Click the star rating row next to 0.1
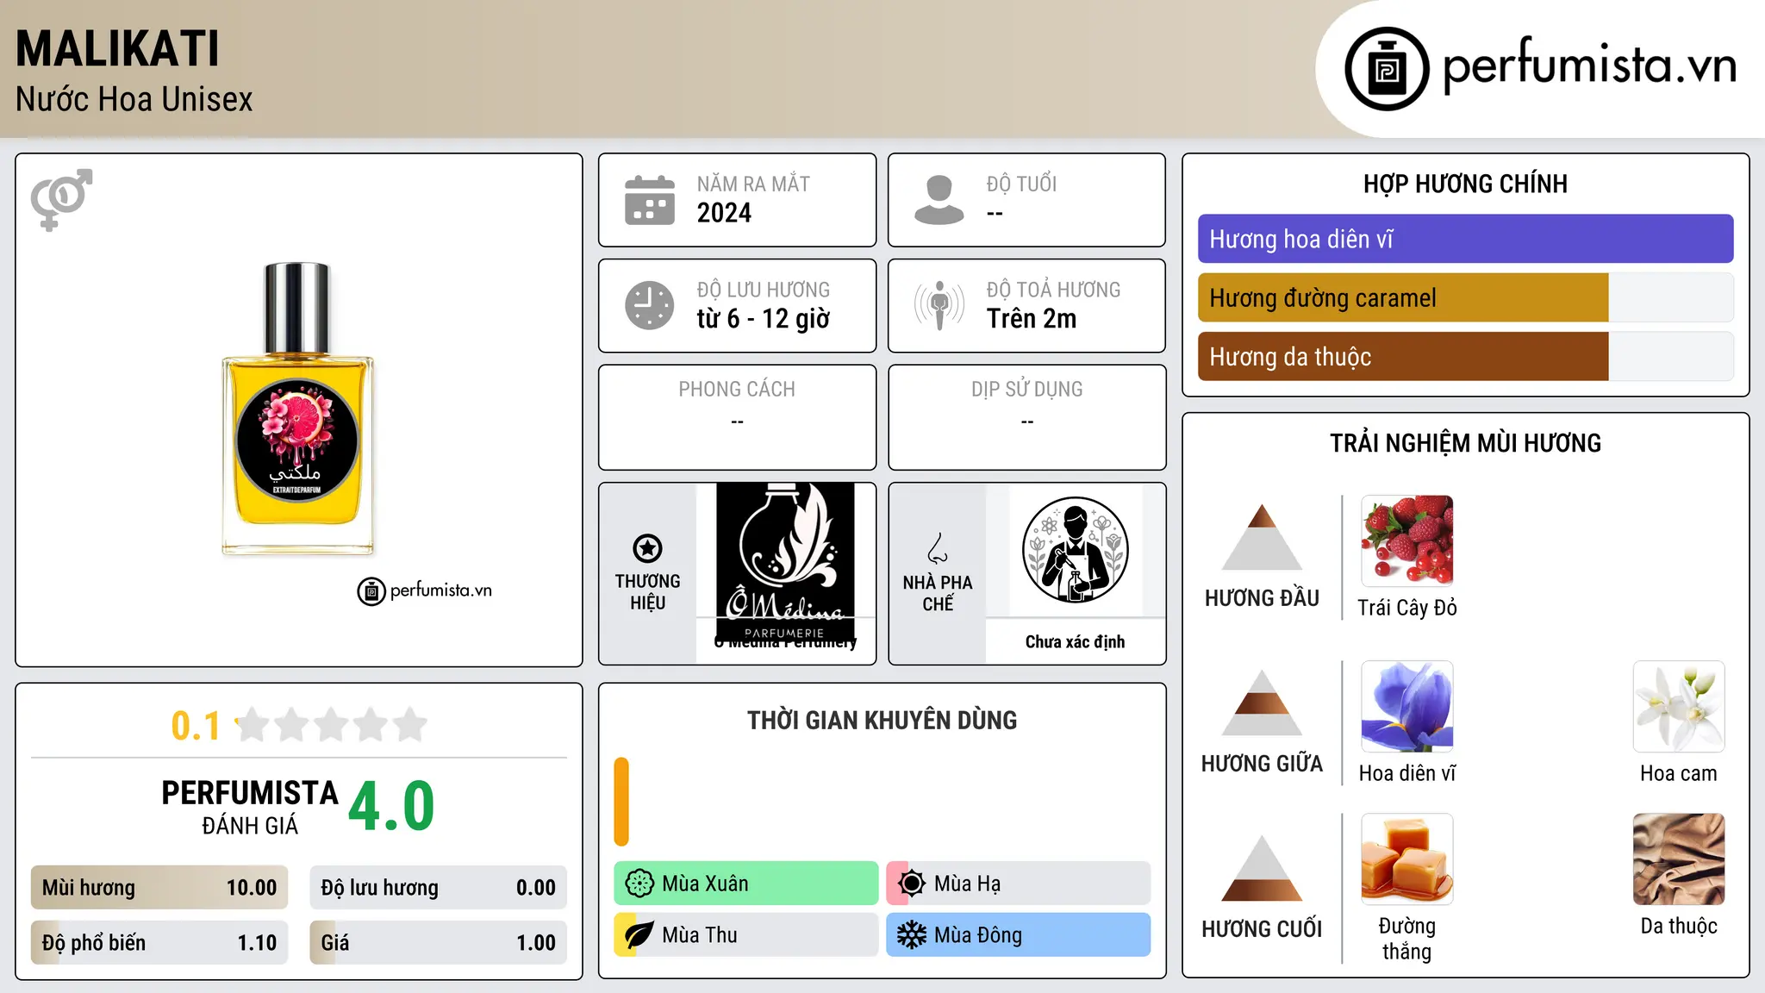The image size is (1765, 993). (x=331, y=725)
